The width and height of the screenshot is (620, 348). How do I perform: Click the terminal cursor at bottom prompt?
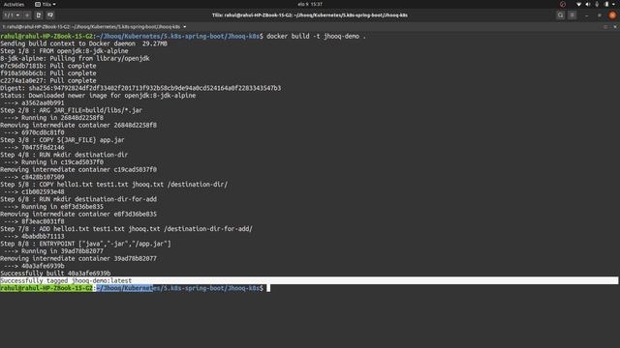pos(268,288)
